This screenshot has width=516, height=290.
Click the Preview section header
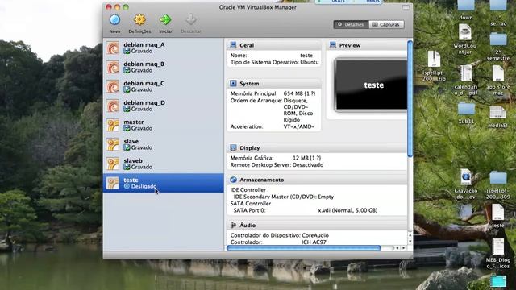click(x=367, y=45)
